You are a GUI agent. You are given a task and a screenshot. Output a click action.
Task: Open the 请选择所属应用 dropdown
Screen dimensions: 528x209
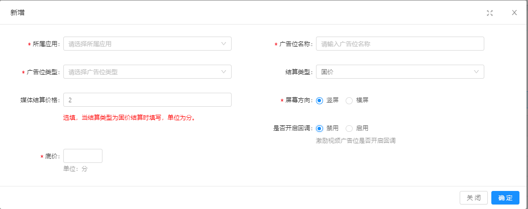pyautogui.click(x=141, y=44)
